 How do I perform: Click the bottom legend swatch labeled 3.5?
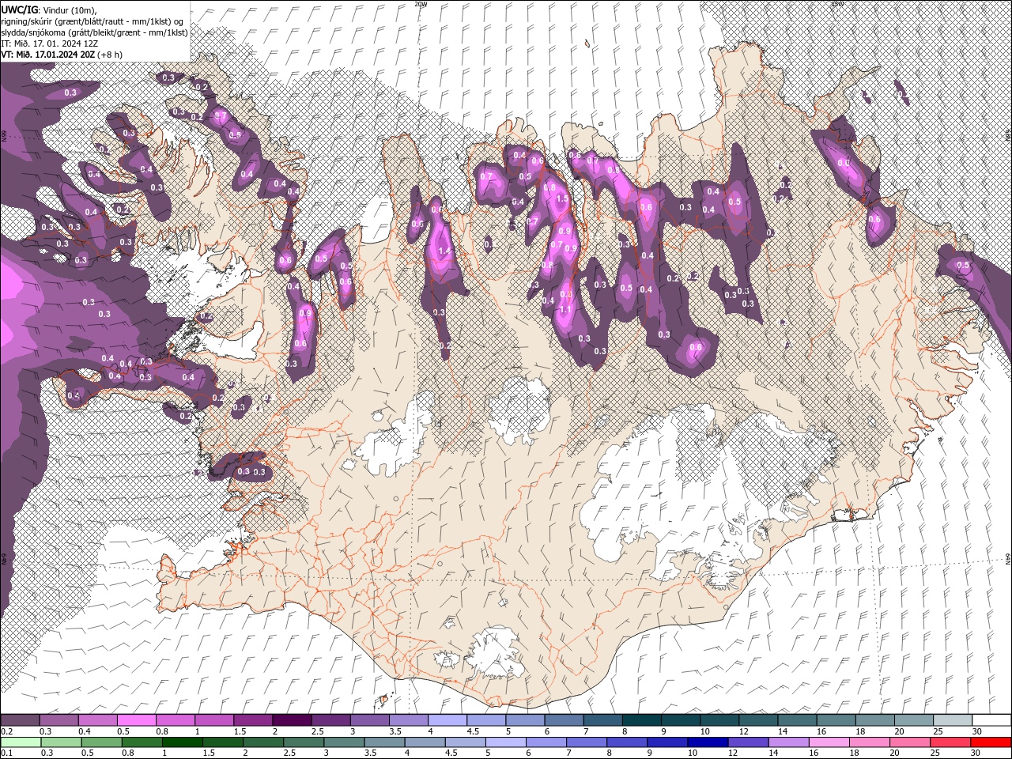point(383,742)
